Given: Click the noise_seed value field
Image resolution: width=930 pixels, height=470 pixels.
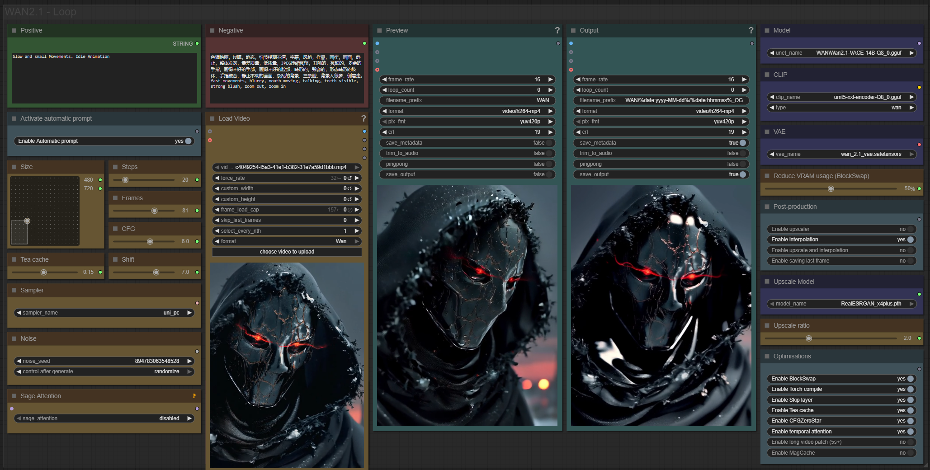Looking at the screenshot, I should (104, 361).
